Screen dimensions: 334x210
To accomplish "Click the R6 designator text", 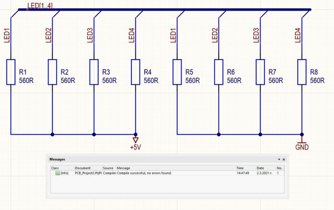I will (230, 72).
